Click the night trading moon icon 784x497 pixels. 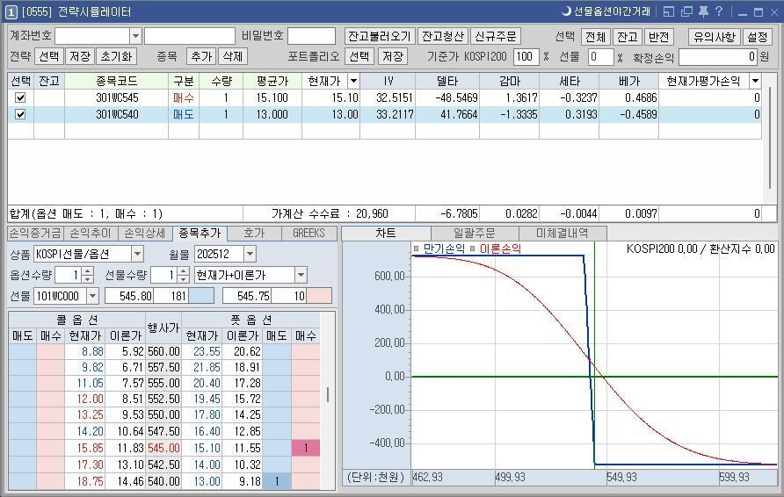tap(567, 11)
